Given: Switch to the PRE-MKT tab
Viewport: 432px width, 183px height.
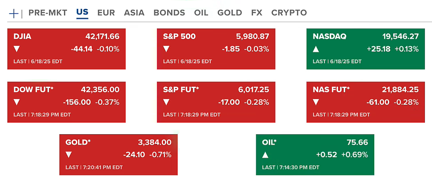Looking at the screenshot, I should pyautogui.click(x=48, y=13).
